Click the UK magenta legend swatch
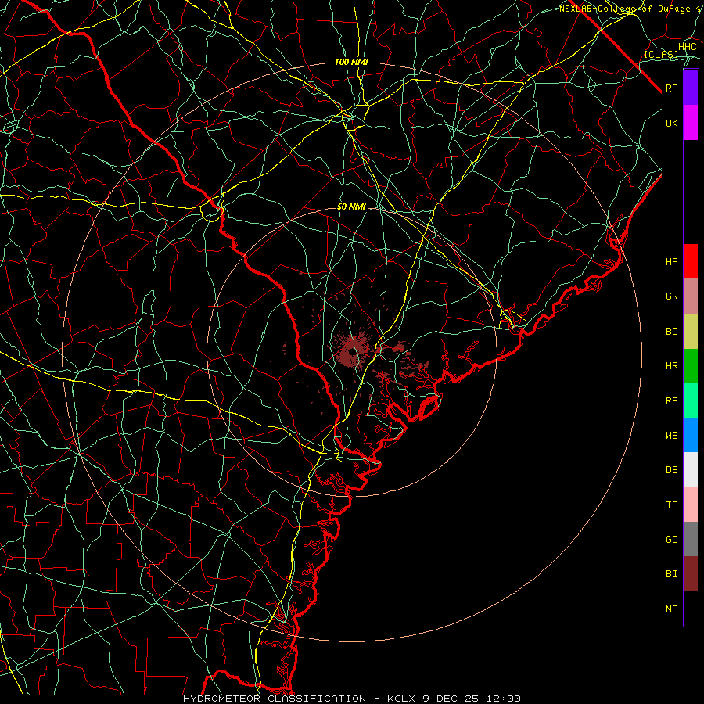Viewport: 704px width, 704px height. 691,123
